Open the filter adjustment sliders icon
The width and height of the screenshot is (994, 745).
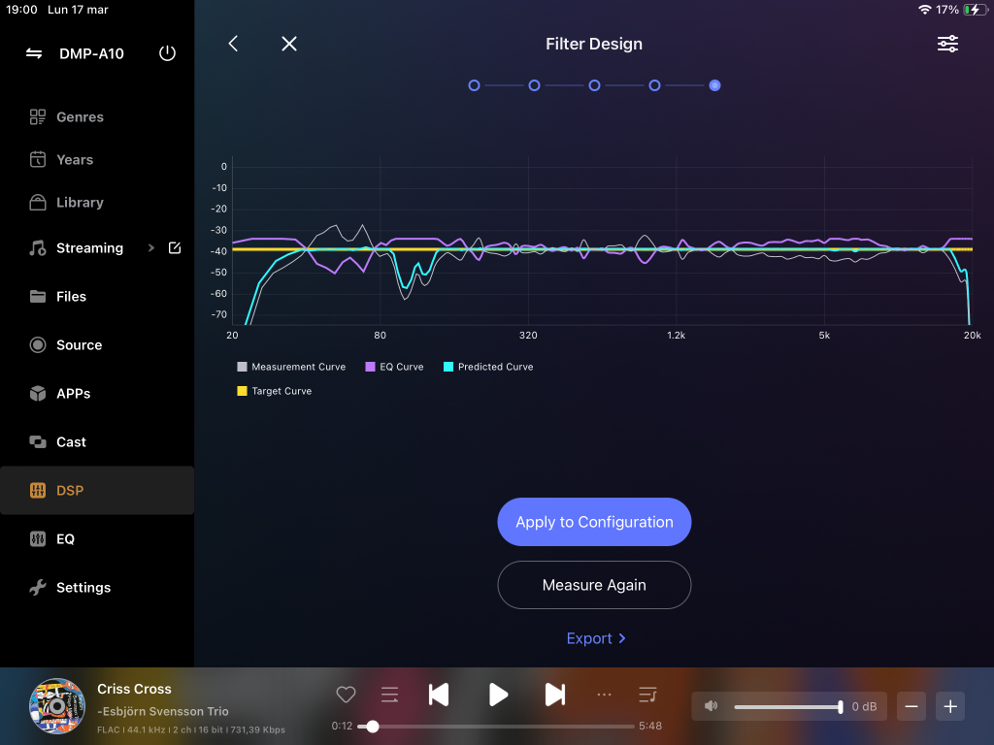click(x=947, y=44)
